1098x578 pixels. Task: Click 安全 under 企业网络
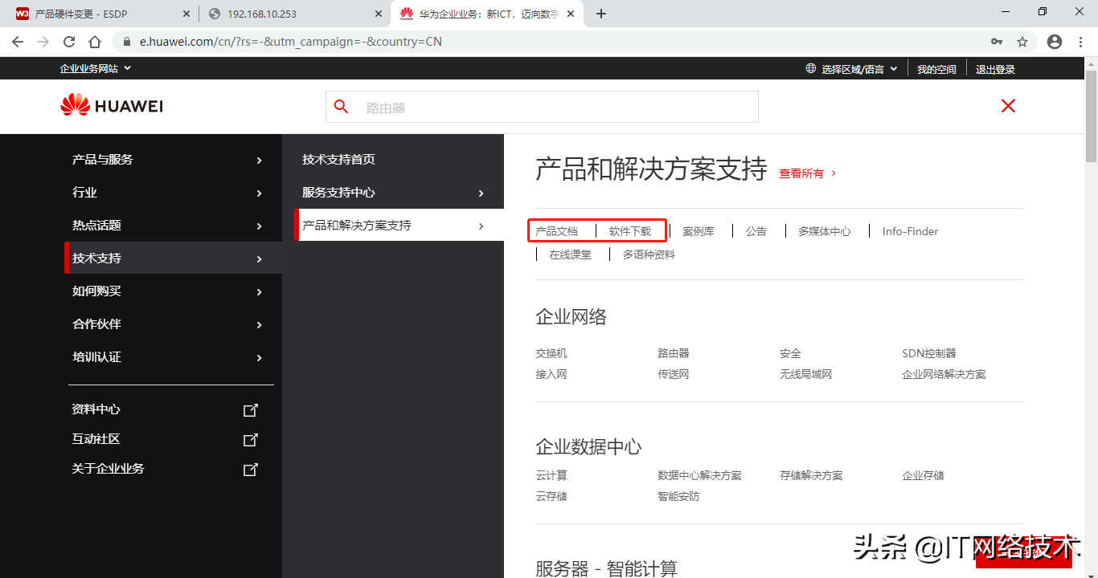tap(790, 353)
